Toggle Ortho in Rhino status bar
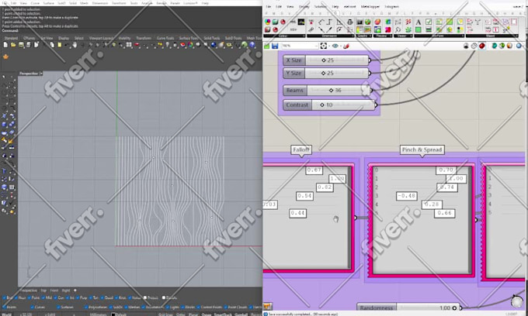The width and height of the screenshot is (528, 316). pyautogui.click(x=180, y=314)
